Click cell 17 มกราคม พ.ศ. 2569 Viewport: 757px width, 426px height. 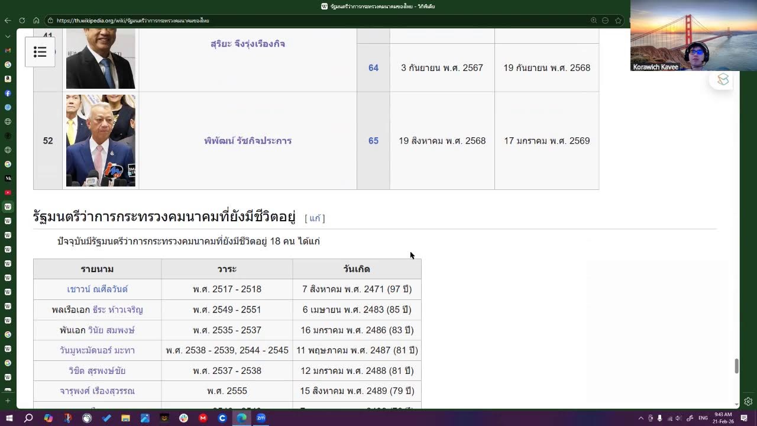pyautogui.click(x=547, y=141)
